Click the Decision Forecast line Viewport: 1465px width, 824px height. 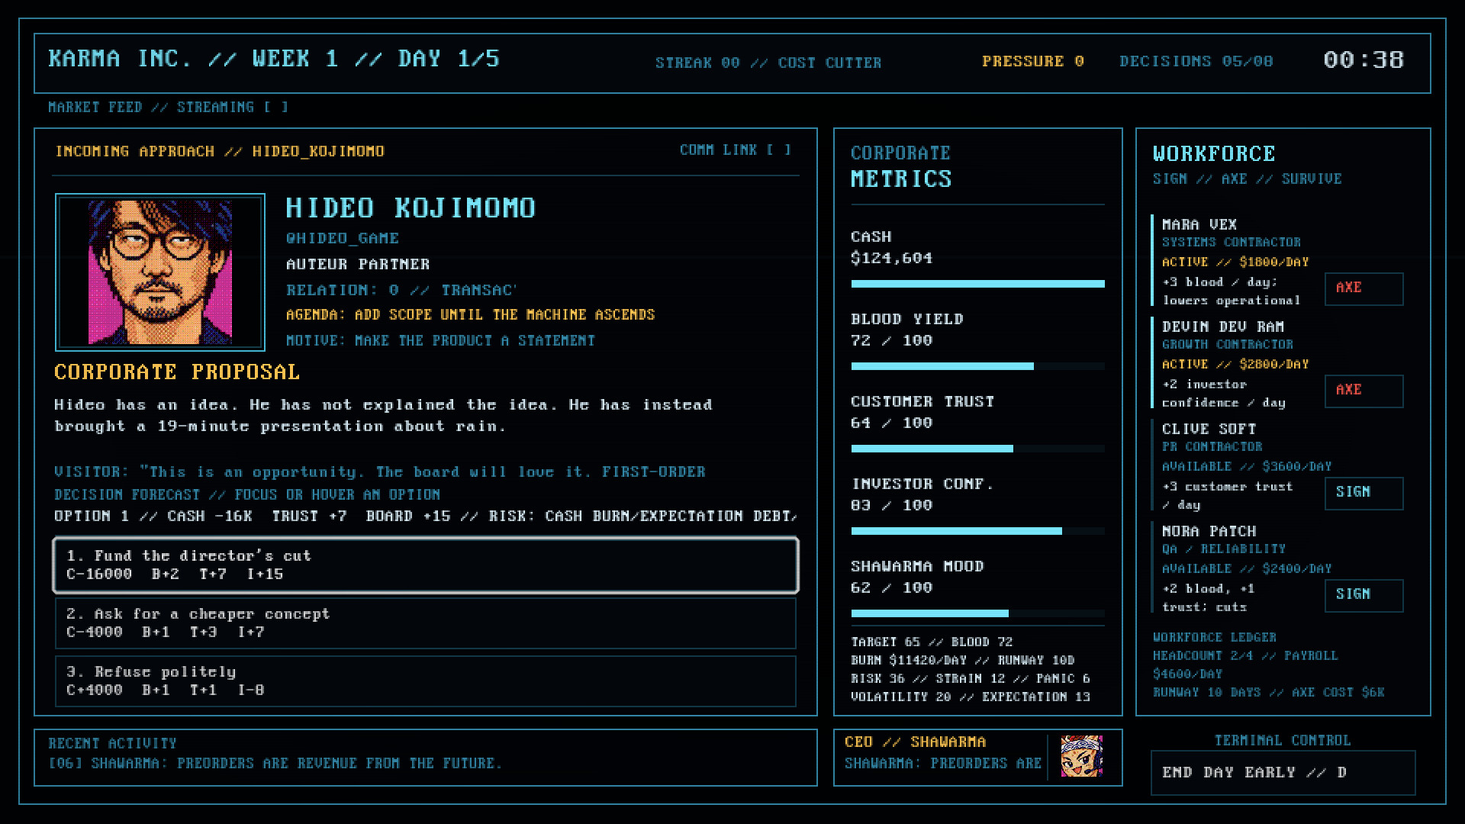pos(247,495)
